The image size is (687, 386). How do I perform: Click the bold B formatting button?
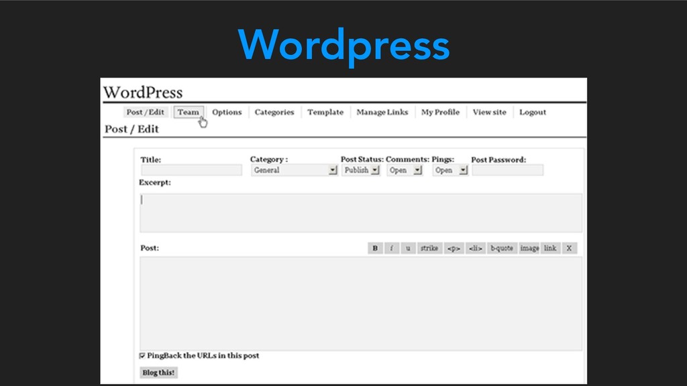point(375,248)
